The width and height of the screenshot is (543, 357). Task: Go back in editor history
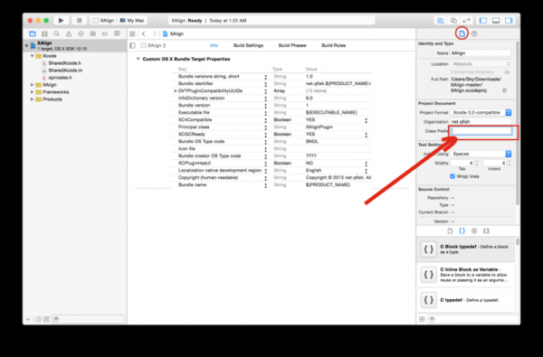click(x=143, y=33)
